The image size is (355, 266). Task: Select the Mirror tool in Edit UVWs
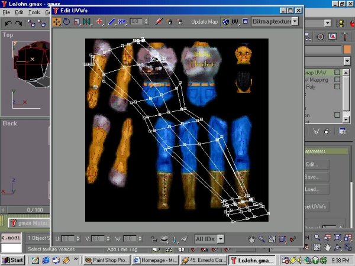pos(87,22)
